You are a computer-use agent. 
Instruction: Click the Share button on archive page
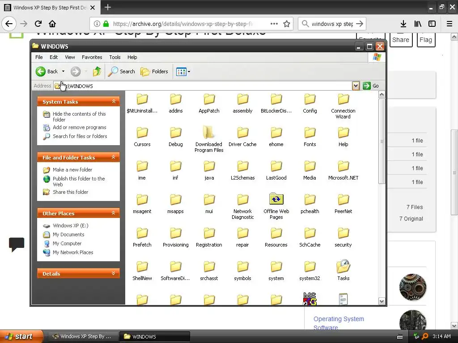[401, 40]
